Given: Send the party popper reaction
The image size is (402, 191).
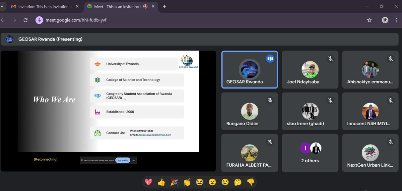Looking at the screenshot, I should pos(174,182).
